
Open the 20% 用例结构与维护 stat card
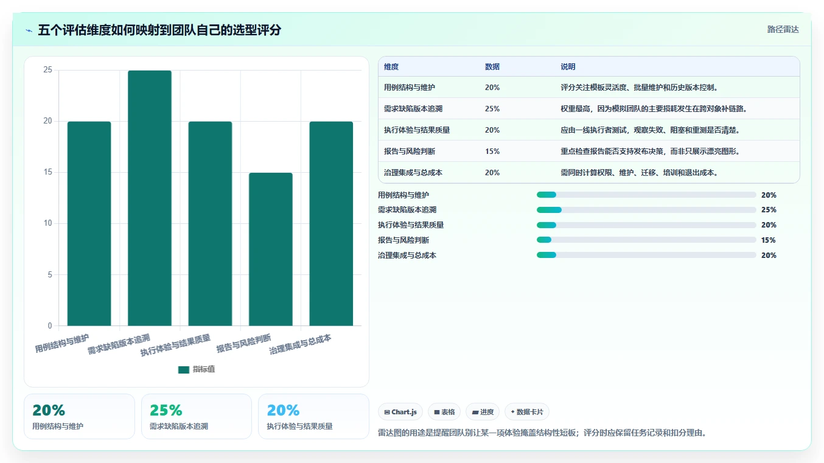[x=79, y=416]
